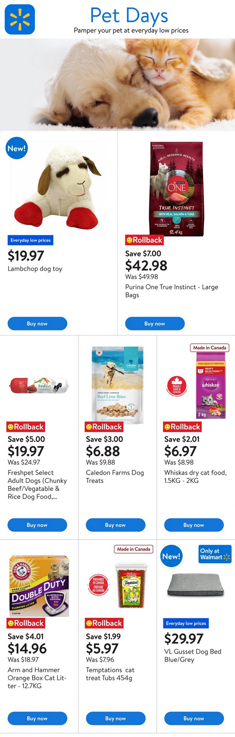Open the Whiskas dry cat food title link
Viewport: 235px width, 737px height.
tap(195, 476)
